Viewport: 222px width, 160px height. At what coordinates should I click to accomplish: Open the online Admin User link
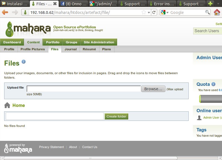[213, 117]
